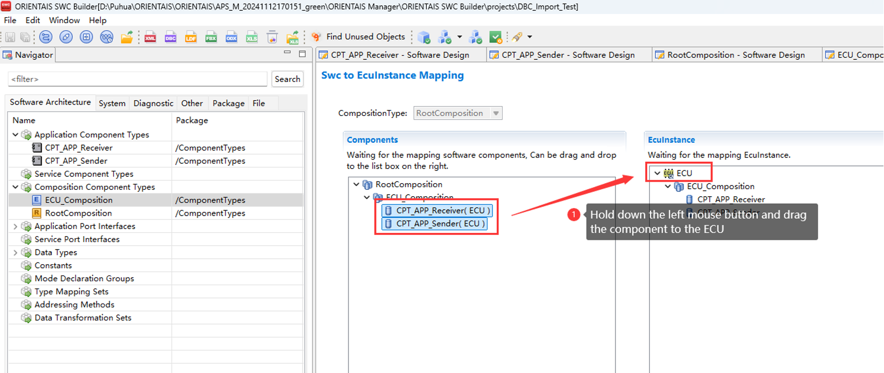Expand Application Port Interfaces node
The image size is (884, 373).
click(x=15, y=226)
